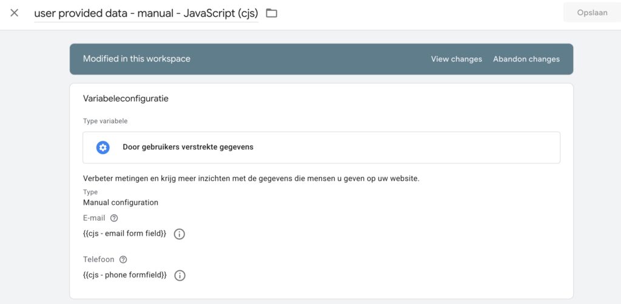Click the Manual configuration type value
Image resolution: width=621 pixels, height=304 pixels.
[121, 203]
